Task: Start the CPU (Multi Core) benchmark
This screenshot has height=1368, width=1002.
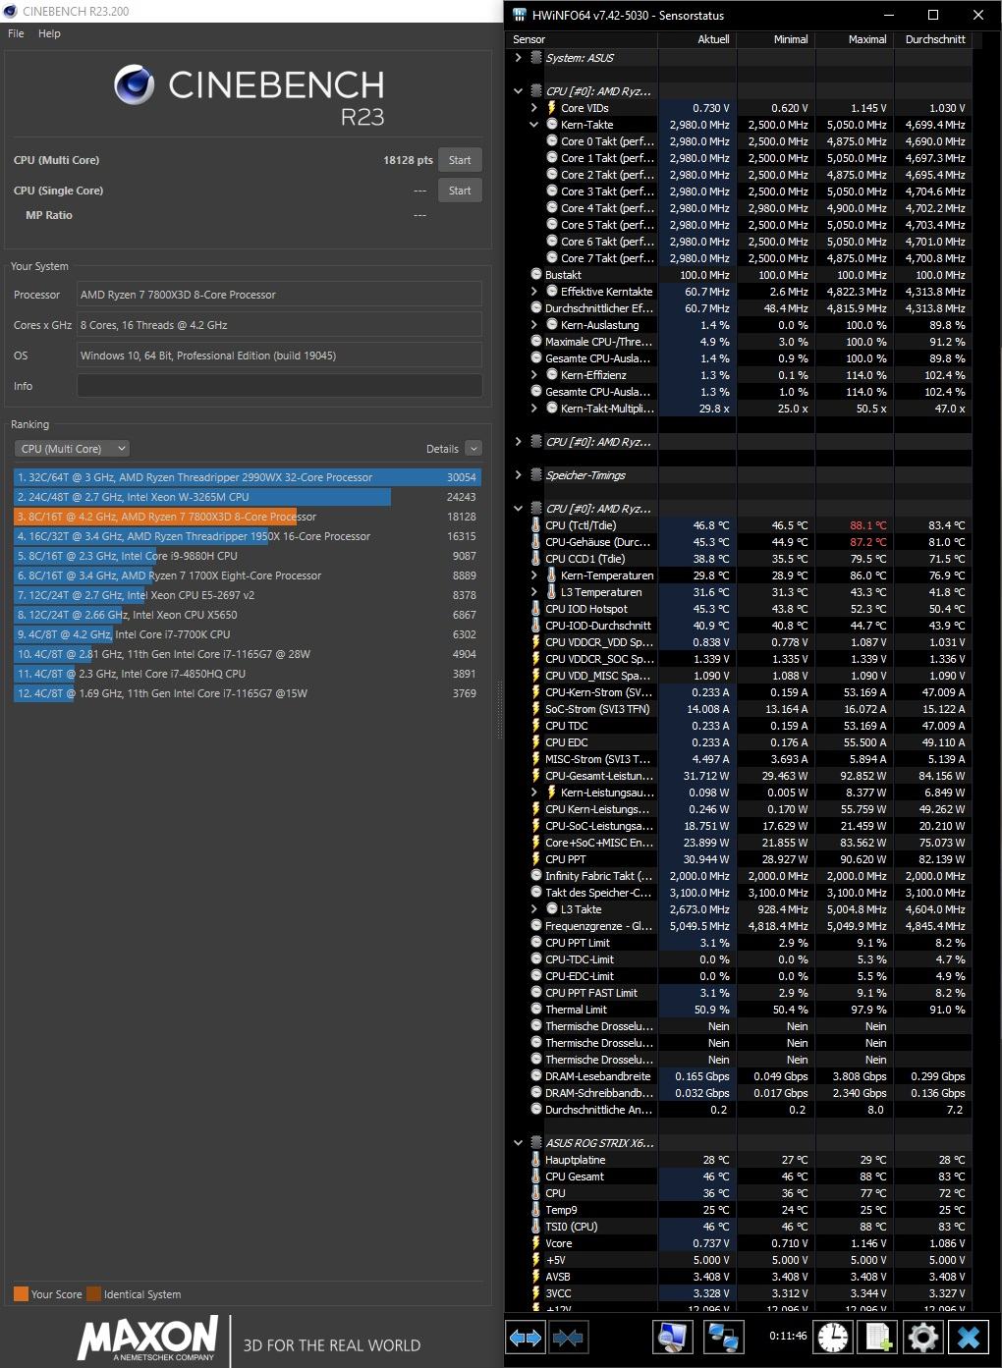Action: (460, 160)
